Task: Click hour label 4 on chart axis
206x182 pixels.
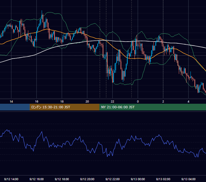Action: 188,102
